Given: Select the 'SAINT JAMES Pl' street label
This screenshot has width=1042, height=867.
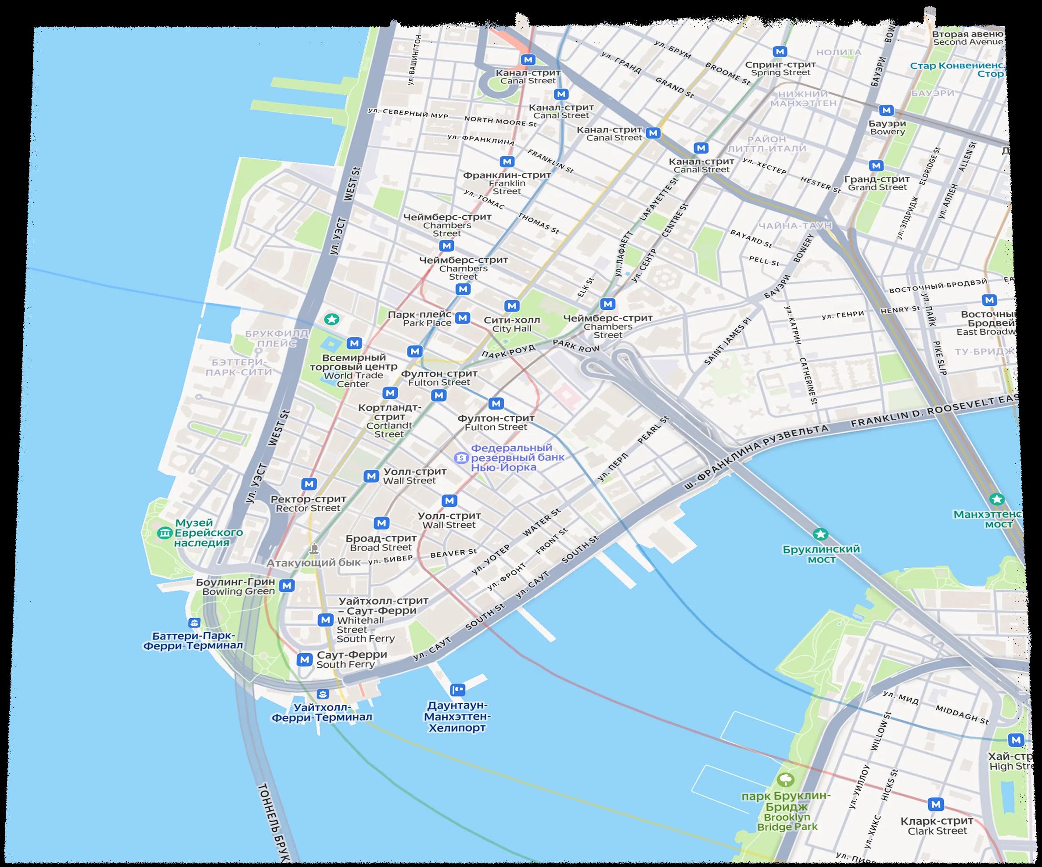Looking at the screenshot, I should (x=729, y=342).
